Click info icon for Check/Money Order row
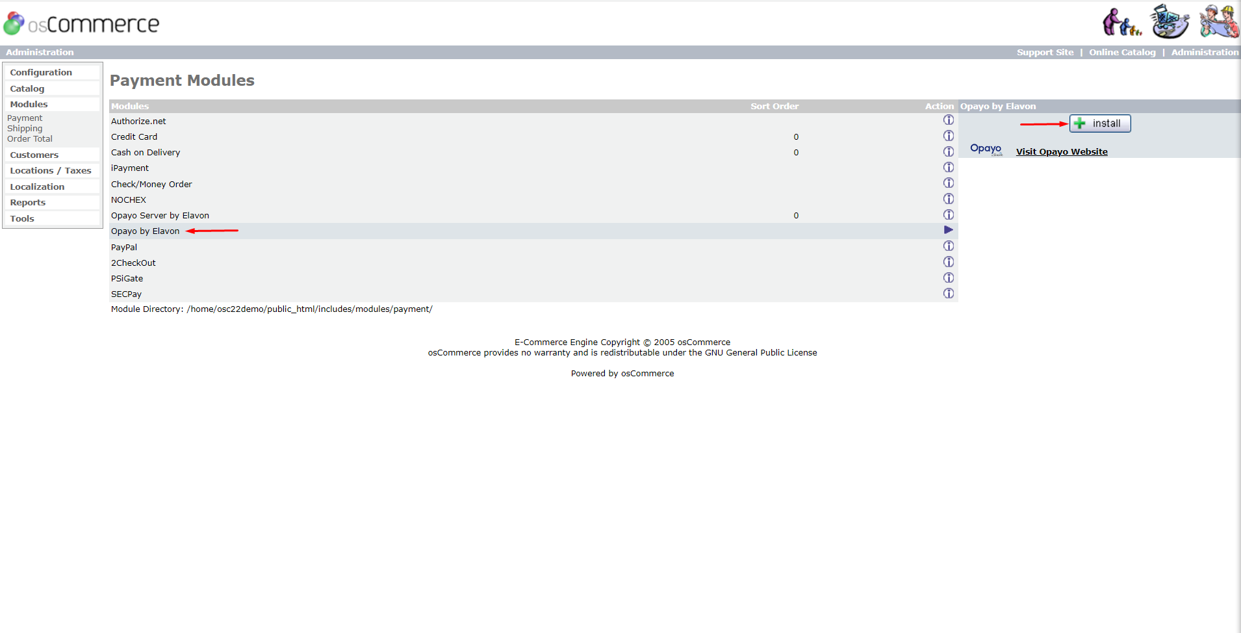 coord(949,183)
